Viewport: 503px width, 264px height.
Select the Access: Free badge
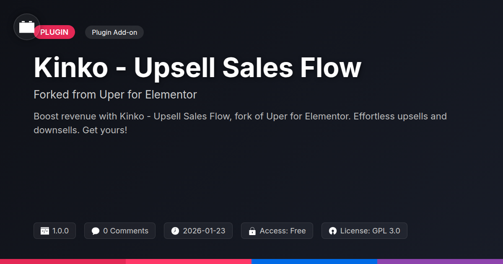point(277,231)
